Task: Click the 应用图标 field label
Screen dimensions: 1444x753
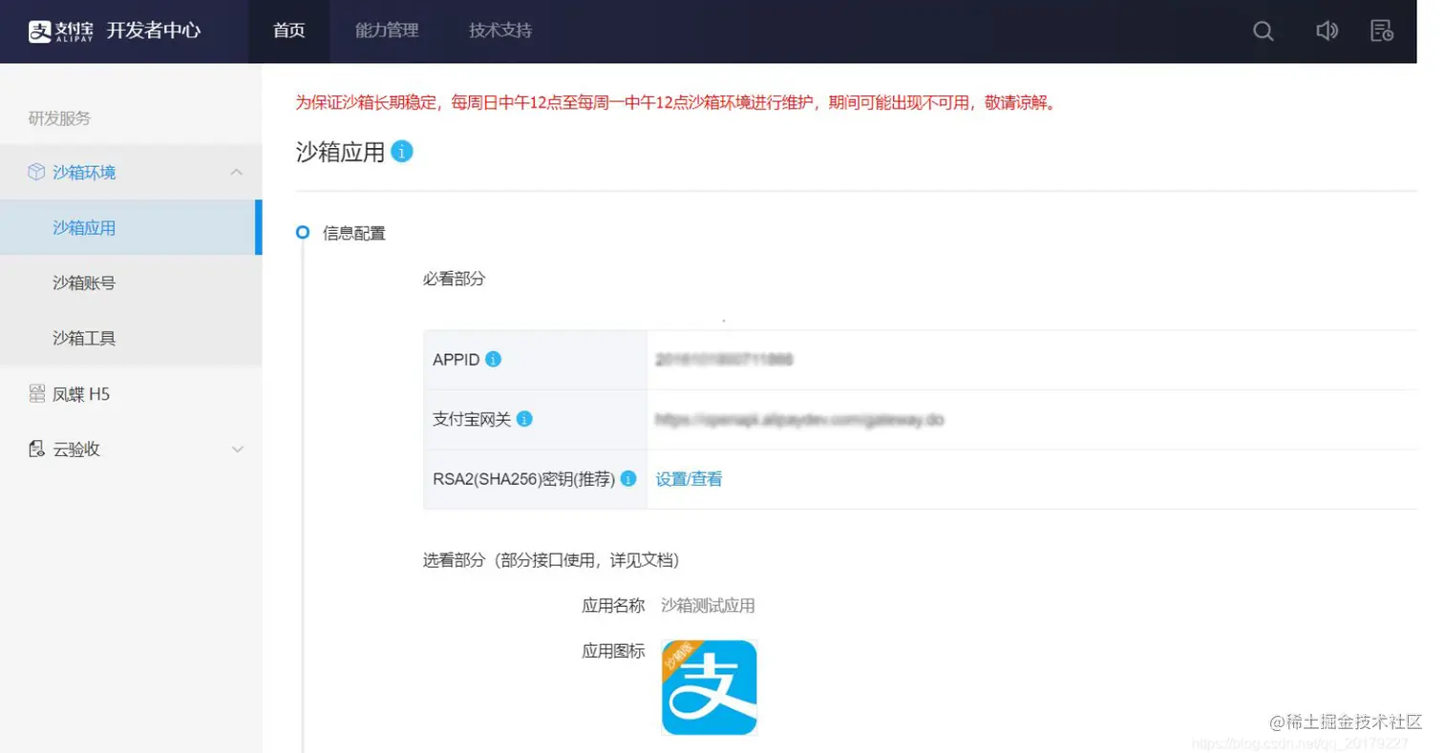Action: [x=613, y=651]
